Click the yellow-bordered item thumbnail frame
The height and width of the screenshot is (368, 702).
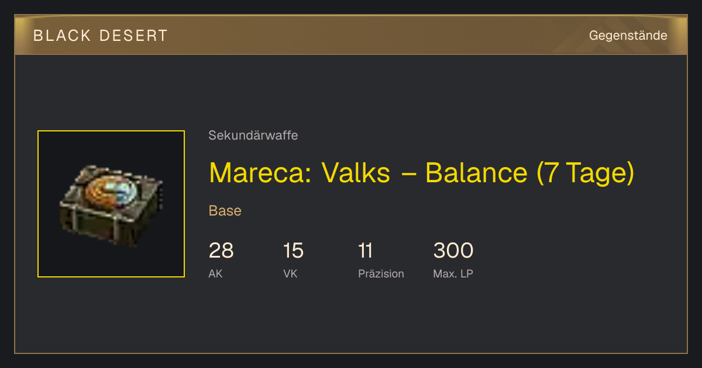111,204
